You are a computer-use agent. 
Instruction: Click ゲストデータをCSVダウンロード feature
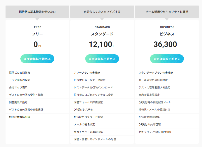coord(93,87)
